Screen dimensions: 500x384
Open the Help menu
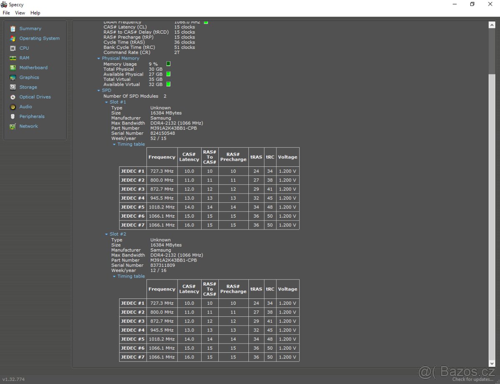[x=35, y=13]
